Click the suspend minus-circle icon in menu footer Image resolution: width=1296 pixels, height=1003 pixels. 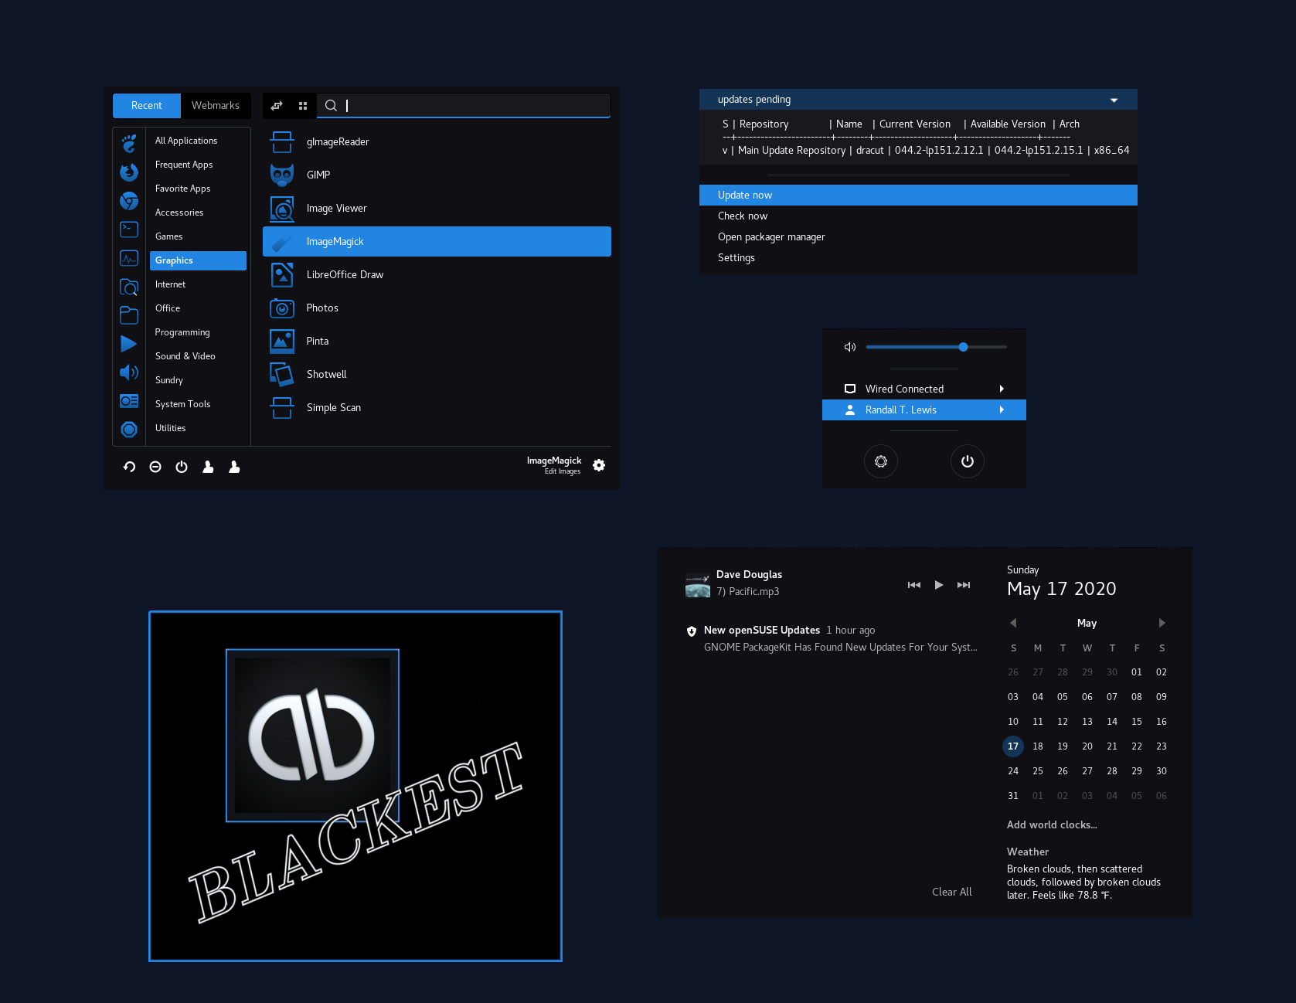pyautogui.click(x=155, y=467)
